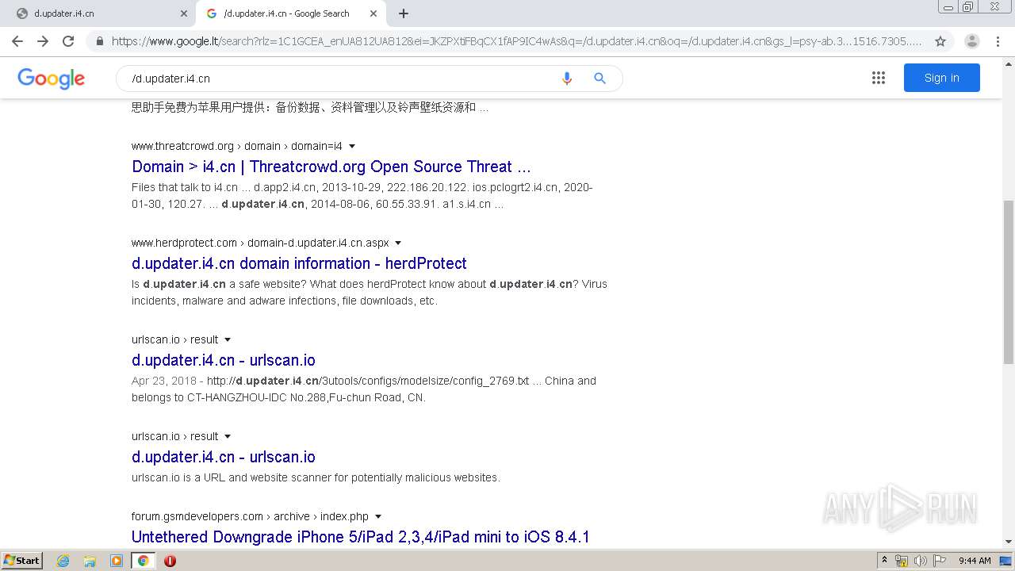1015x571 pixels.
Task: Click the scrollbar up arrow
Action: click(x=1009, y=63)
